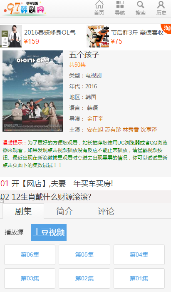Play episode 第06集
This screenshot has height=292, width=171.
30,255
